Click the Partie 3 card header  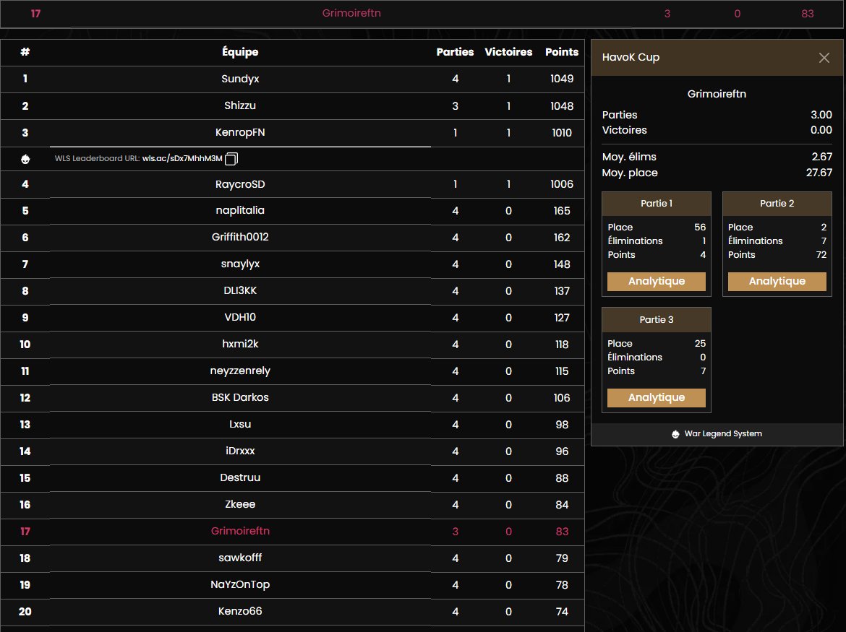[x=656, y=320]
